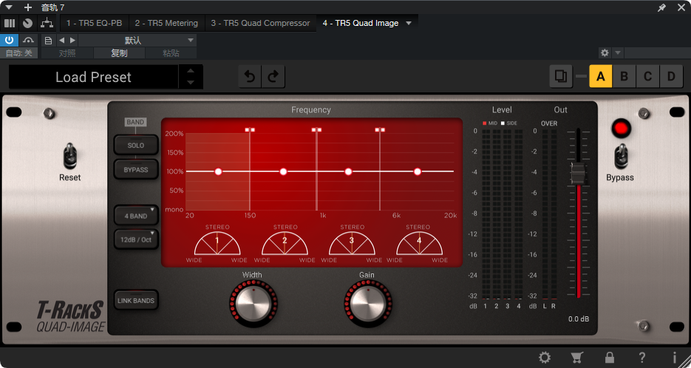Screen dimensions: 691x368
Task: Open the channel editor bars icon
Action: click(x=10, y=23)
